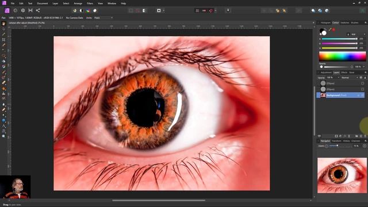
Task: Apply Auto Contrast from toolbar
Action: tap(81, 10)
